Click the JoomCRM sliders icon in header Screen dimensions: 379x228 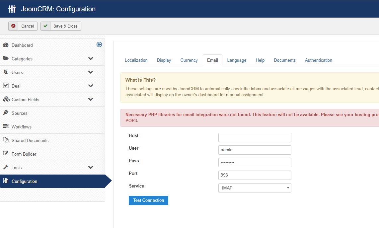tap(12, 9)
